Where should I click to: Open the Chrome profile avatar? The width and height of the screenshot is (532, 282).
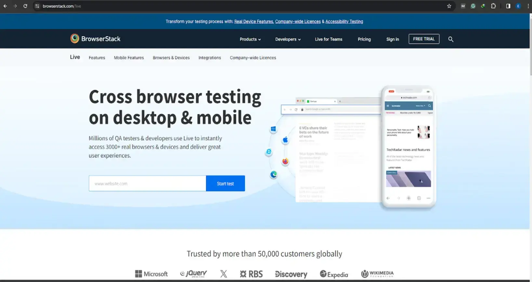coord(518,6)
